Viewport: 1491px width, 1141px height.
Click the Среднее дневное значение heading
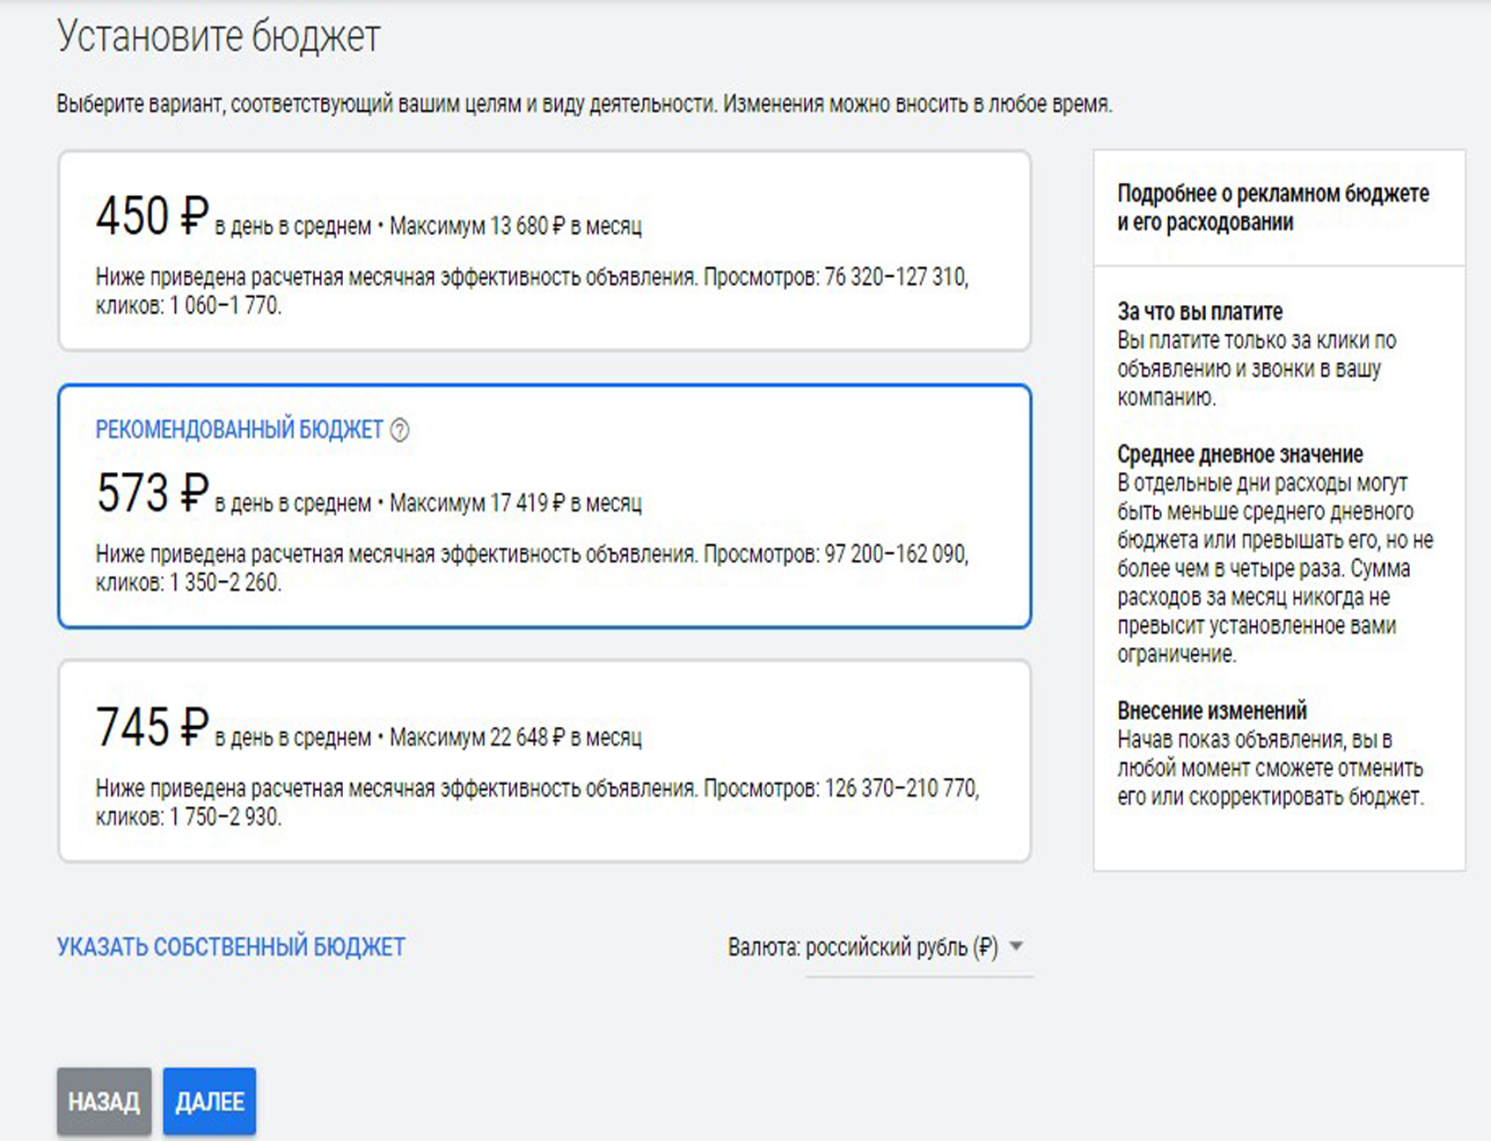1239,454
